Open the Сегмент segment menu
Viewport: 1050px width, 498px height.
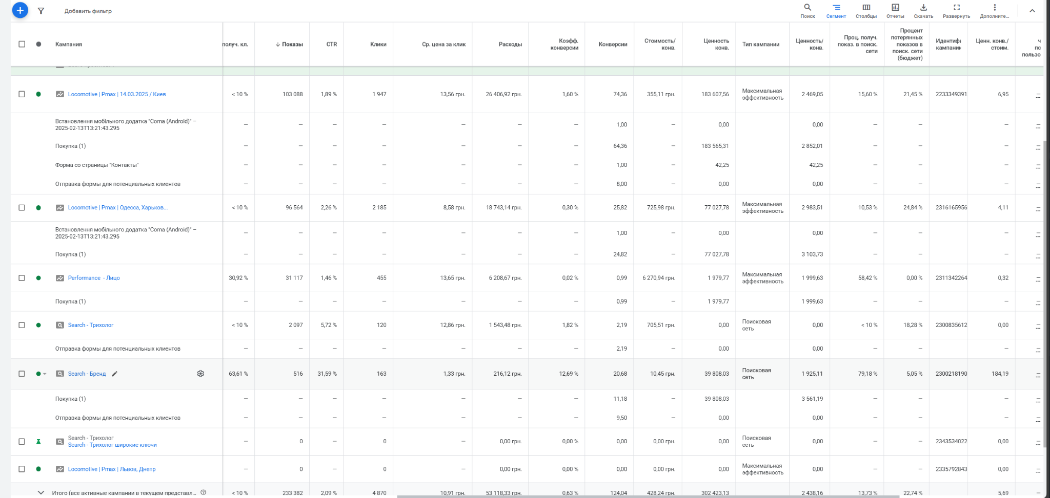[836, 10]
